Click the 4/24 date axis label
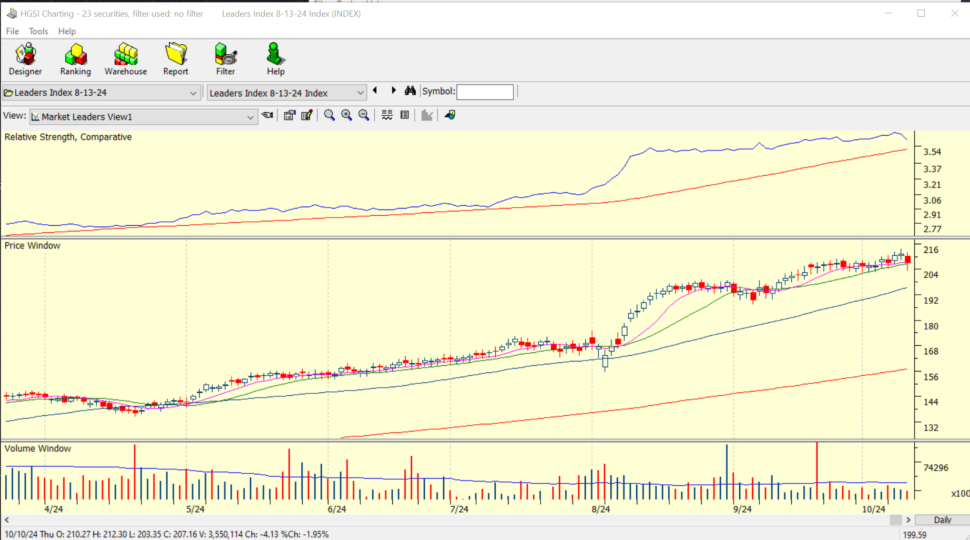This screenshot has width=970, height=540. (53, 509)
